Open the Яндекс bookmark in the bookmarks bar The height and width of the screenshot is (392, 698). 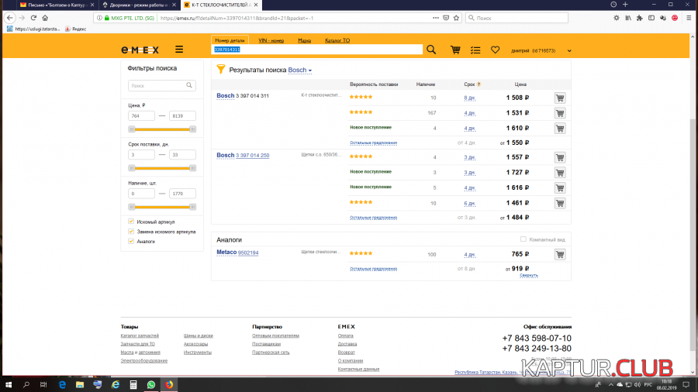click(x=76, y=29)
